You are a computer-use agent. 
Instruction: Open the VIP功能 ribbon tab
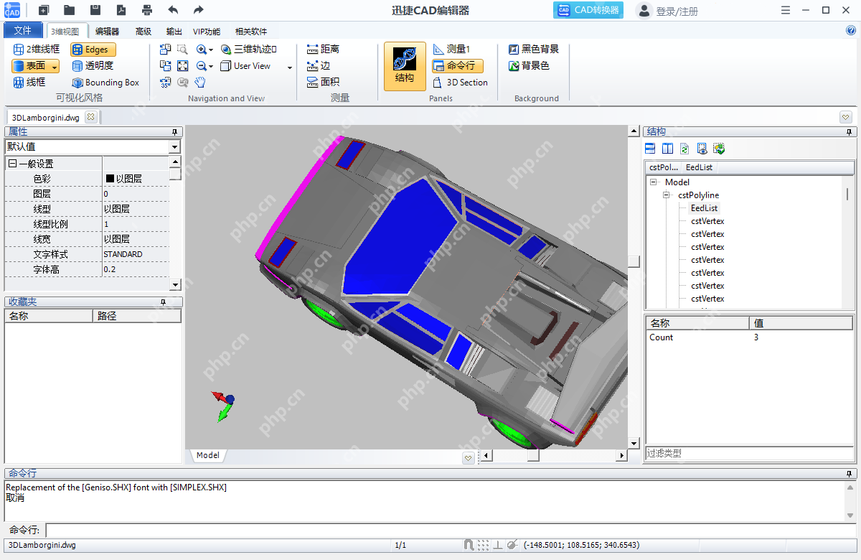(x=207, y=32)
